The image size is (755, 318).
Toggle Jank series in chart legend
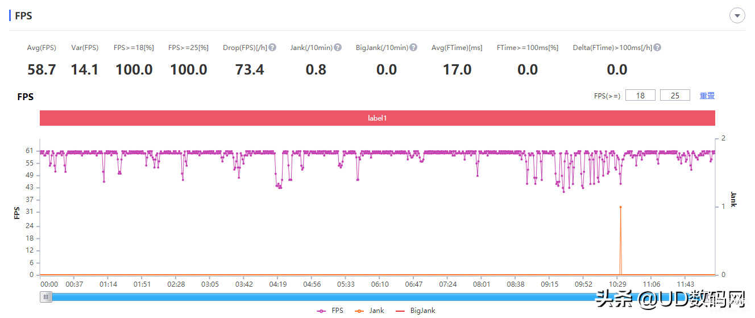click(369, 311)
